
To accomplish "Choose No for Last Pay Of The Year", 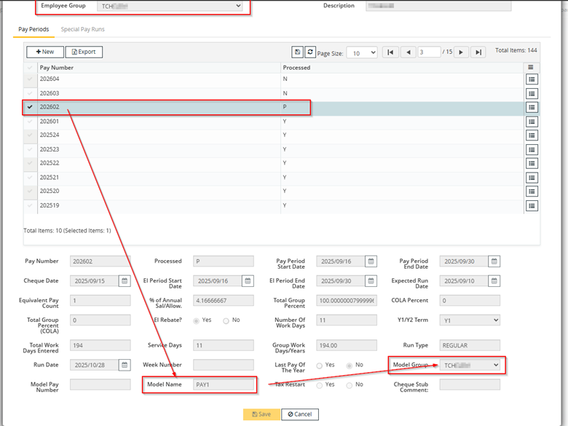I will click(x=350, y=366).
